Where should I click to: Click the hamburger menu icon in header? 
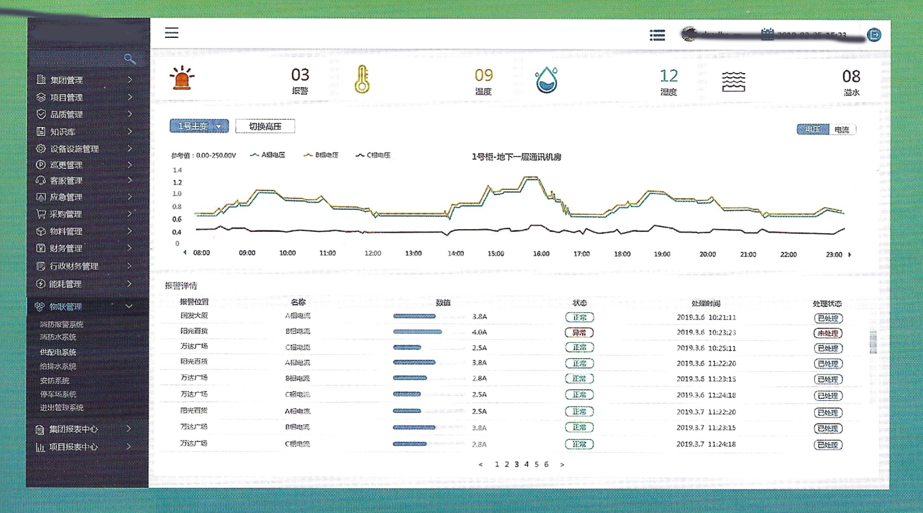(x=172, y=32)
